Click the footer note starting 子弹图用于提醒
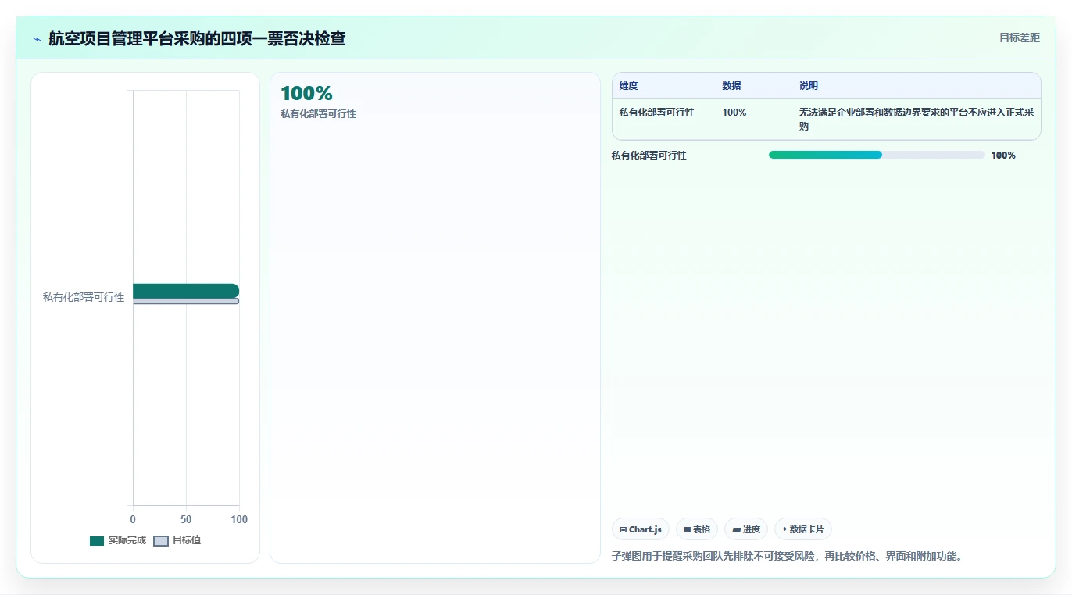Screen dimensions: 1072x595 [788, 557]
